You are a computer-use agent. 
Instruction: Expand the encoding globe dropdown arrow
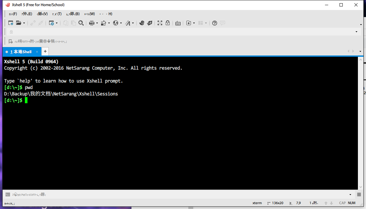(x=121, y=23)
